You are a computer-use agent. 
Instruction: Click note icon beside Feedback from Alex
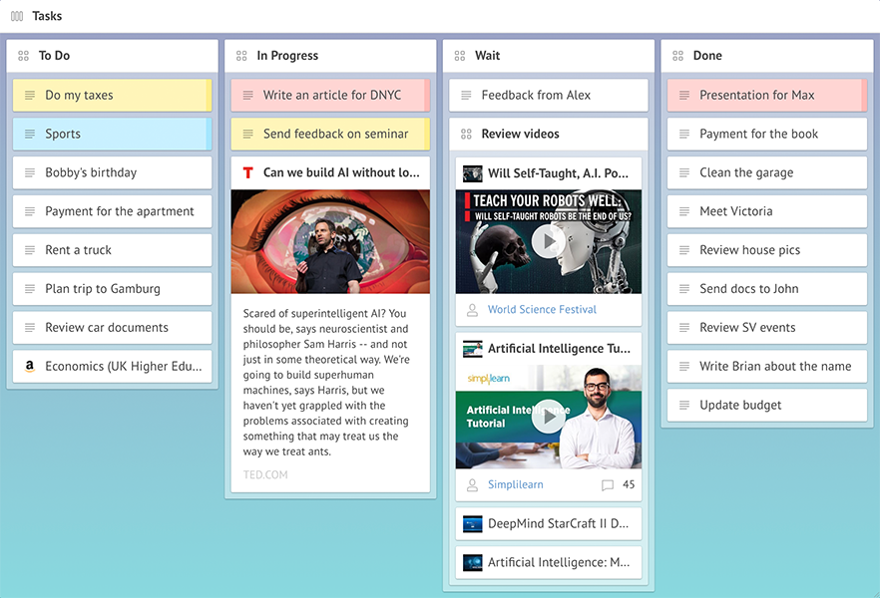(x=466, y=96)
